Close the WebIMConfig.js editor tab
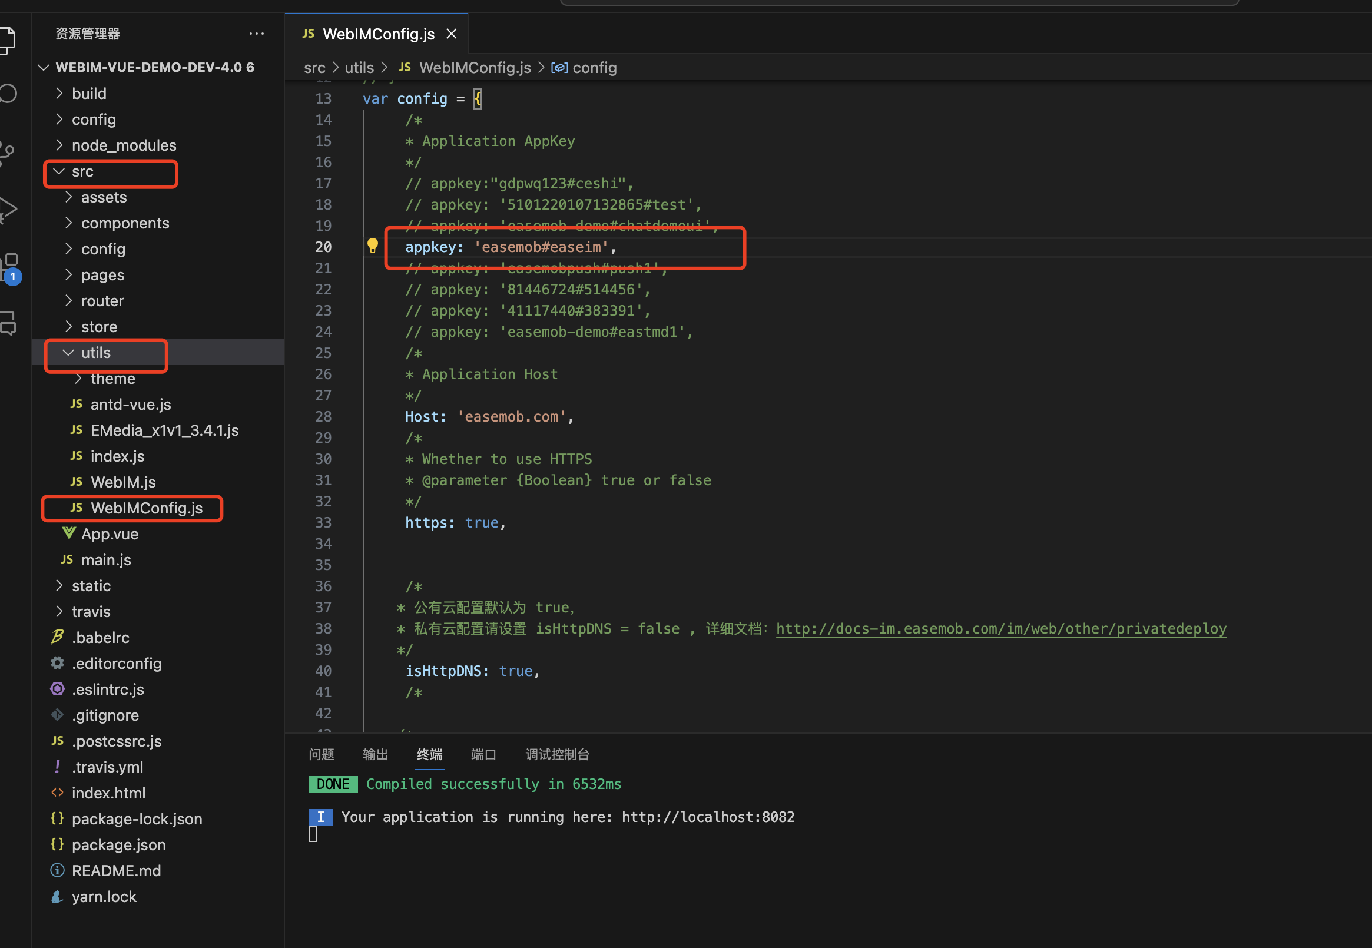 pyautogui.click(x=452, y=33)
